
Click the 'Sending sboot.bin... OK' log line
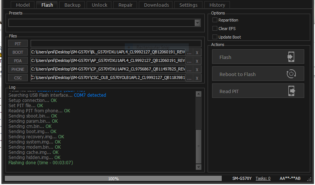point(33,116)
